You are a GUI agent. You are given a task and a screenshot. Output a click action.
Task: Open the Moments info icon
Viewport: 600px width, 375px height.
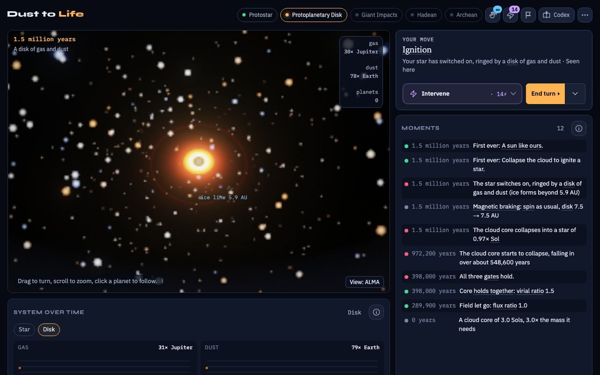[x=579, y=128]
